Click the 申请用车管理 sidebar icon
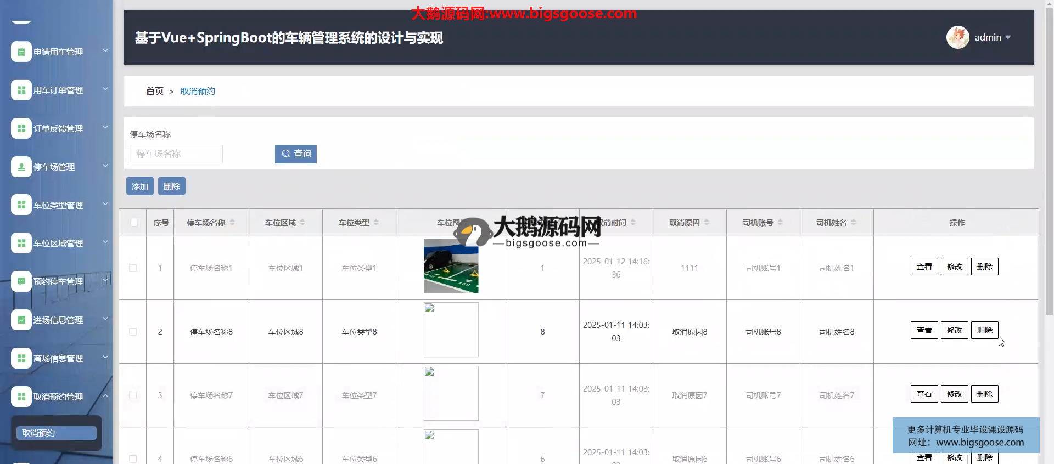 21,52
